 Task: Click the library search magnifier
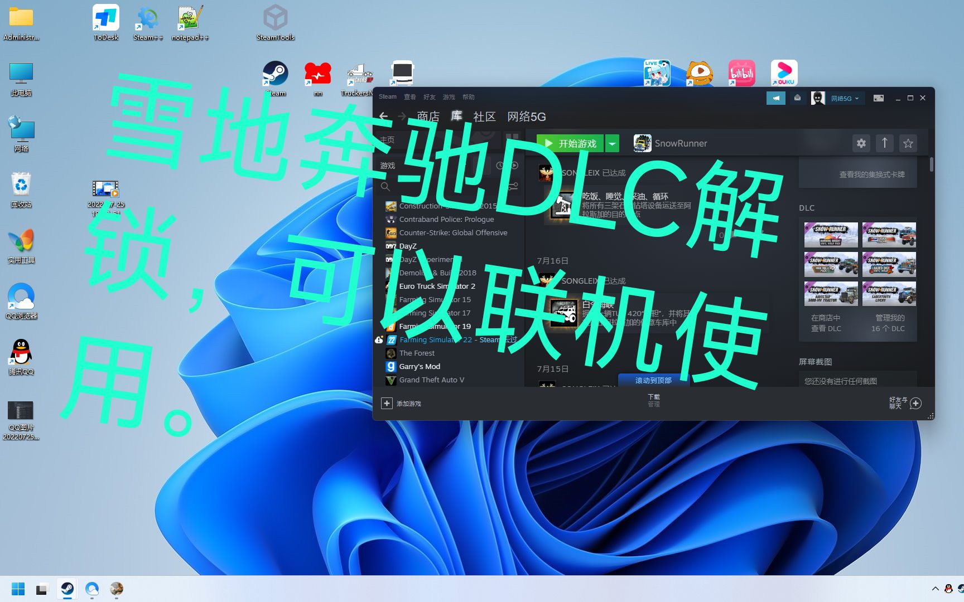coord(385,187)
